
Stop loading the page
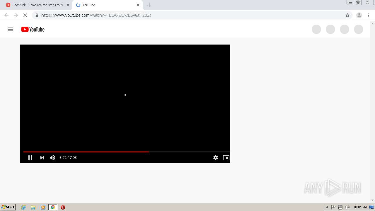click(x=25, y=15)
